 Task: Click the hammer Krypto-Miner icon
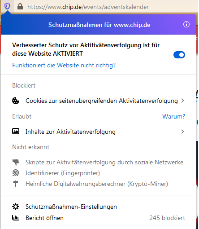[16, 184]
